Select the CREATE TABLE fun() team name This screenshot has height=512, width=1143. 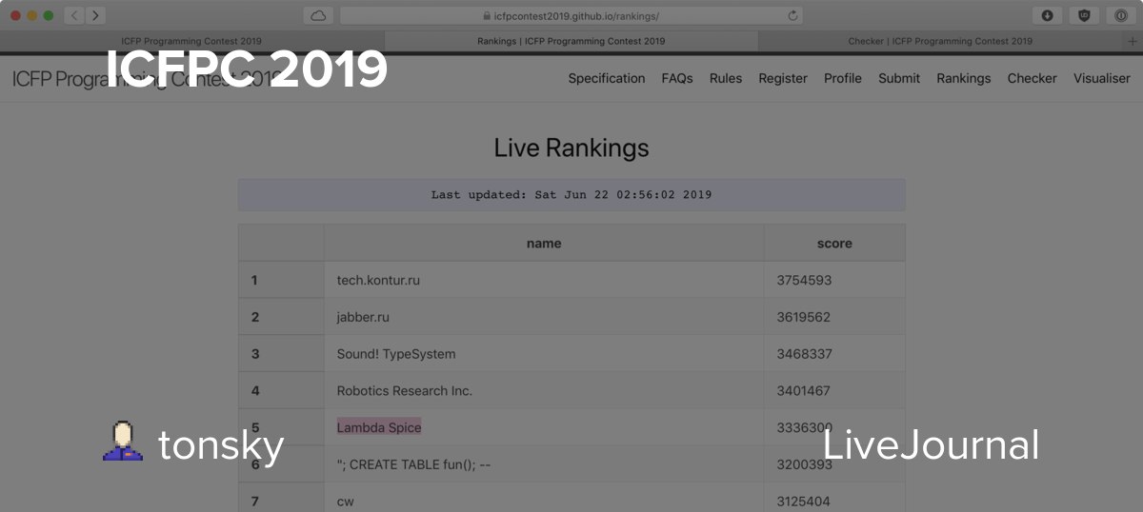pyautogui.click(x=413, y=464)
